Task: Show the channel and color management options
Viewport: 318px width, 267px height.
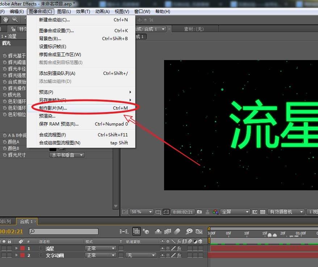Action: pos(216,212)
